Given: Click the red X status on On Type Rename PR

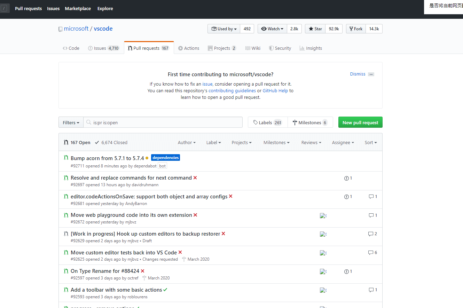Looking at the screenshot, I should point(142,271).
